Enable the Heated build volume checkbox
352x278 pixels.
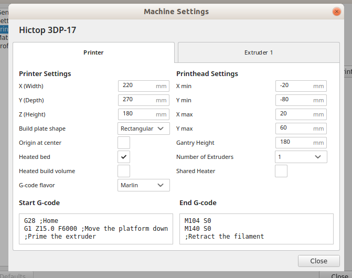pyautogui.click(x=124, y=171)
